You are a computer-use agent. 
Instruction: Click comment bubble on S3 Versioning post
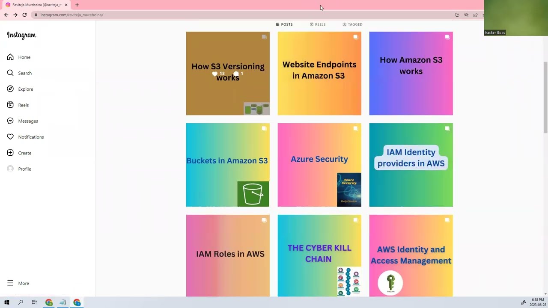[x=236, y=74]
